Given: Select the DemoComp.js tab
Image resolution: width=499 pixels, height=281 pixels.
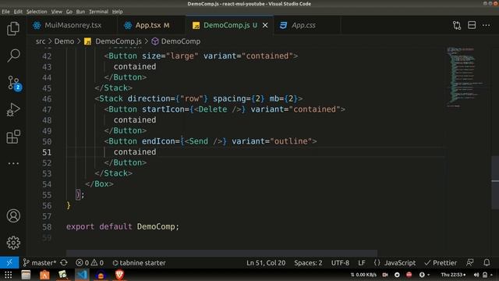Looking at the screenshot, I should [229, 25].
